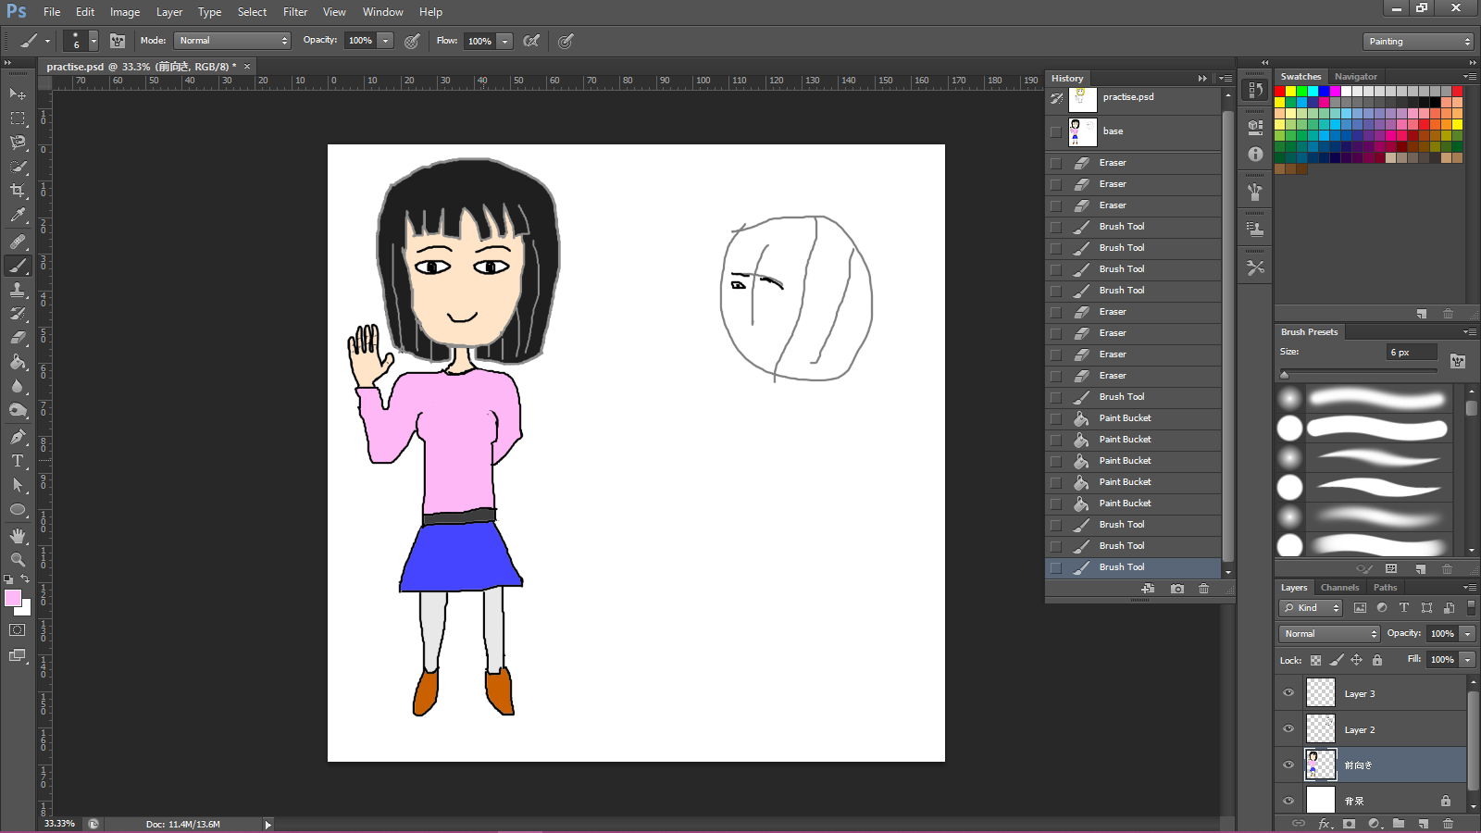Viewport: 1481px width, 833px height.
Task: Click the zoom level 33.33% field
Action: 60,824
